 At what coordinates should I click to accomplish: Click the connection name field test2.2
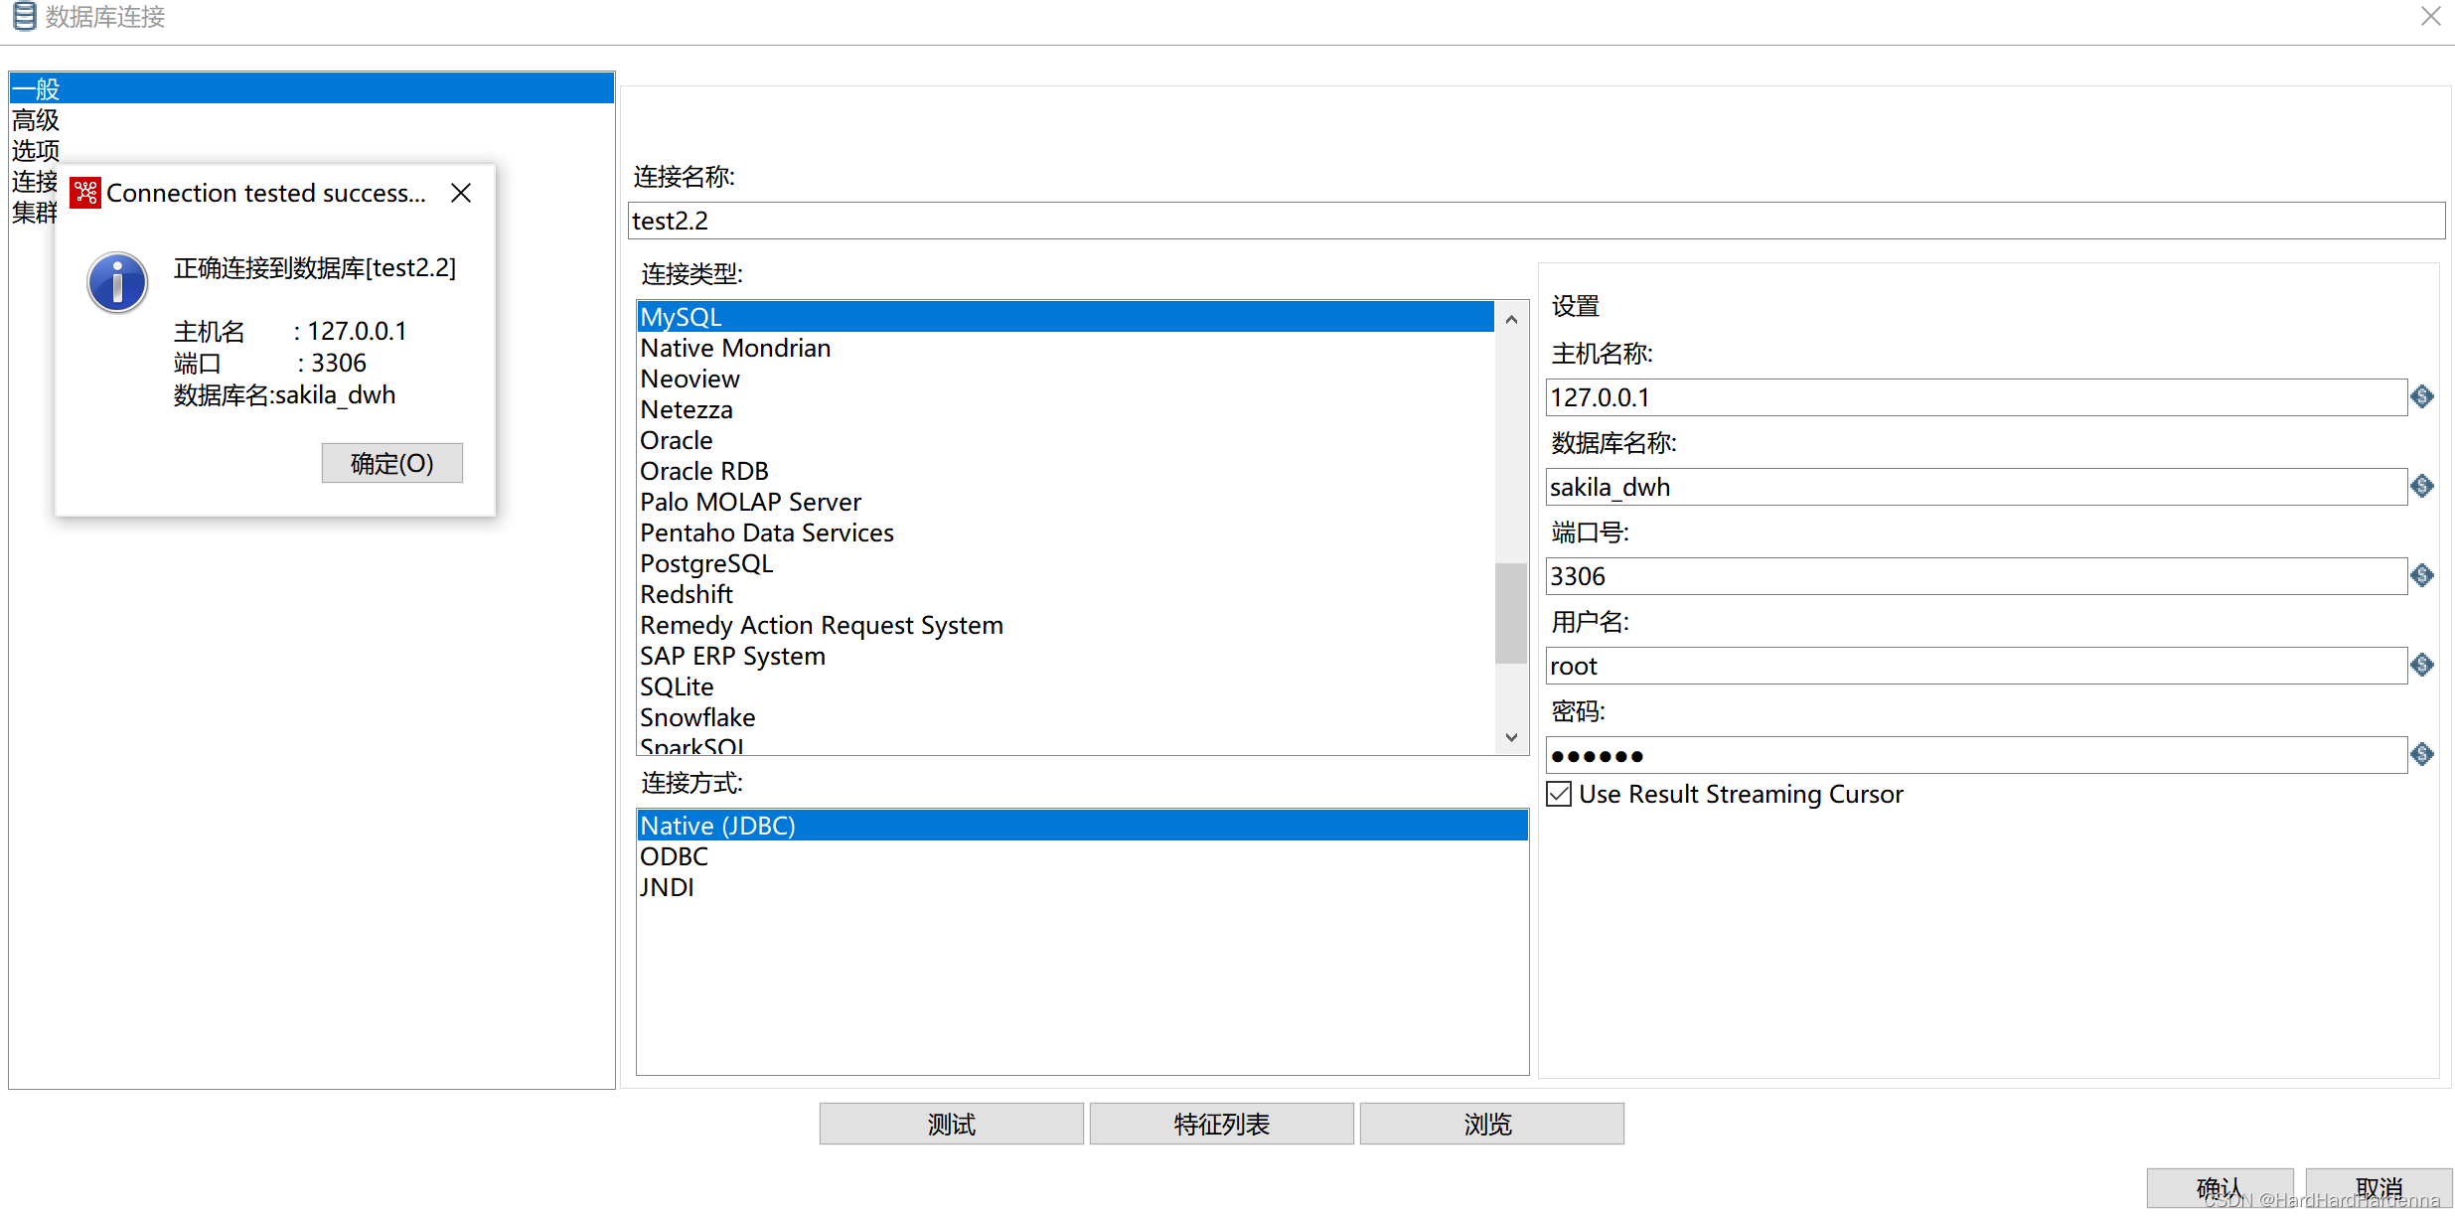tap(1536, 221)
